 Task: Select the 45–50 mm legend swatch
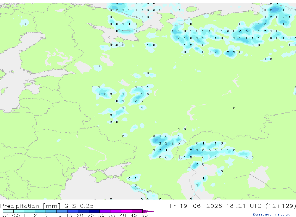(x=137, y=211)
